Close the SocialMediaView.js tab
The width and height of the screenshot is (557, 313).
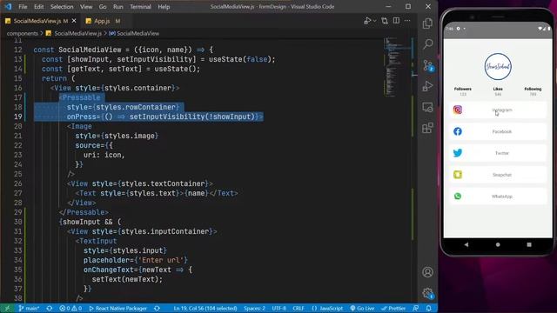(x=74, y=21)
